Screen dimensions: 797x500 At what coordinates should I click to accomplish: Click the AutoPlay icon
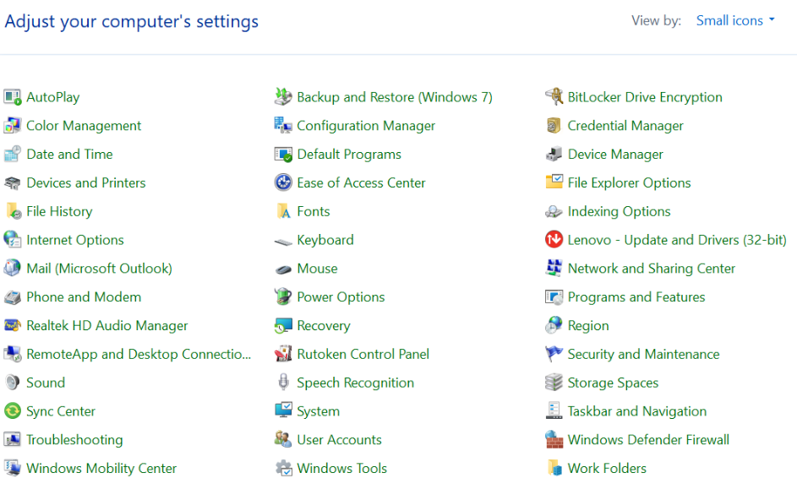(x=12, y=97)
